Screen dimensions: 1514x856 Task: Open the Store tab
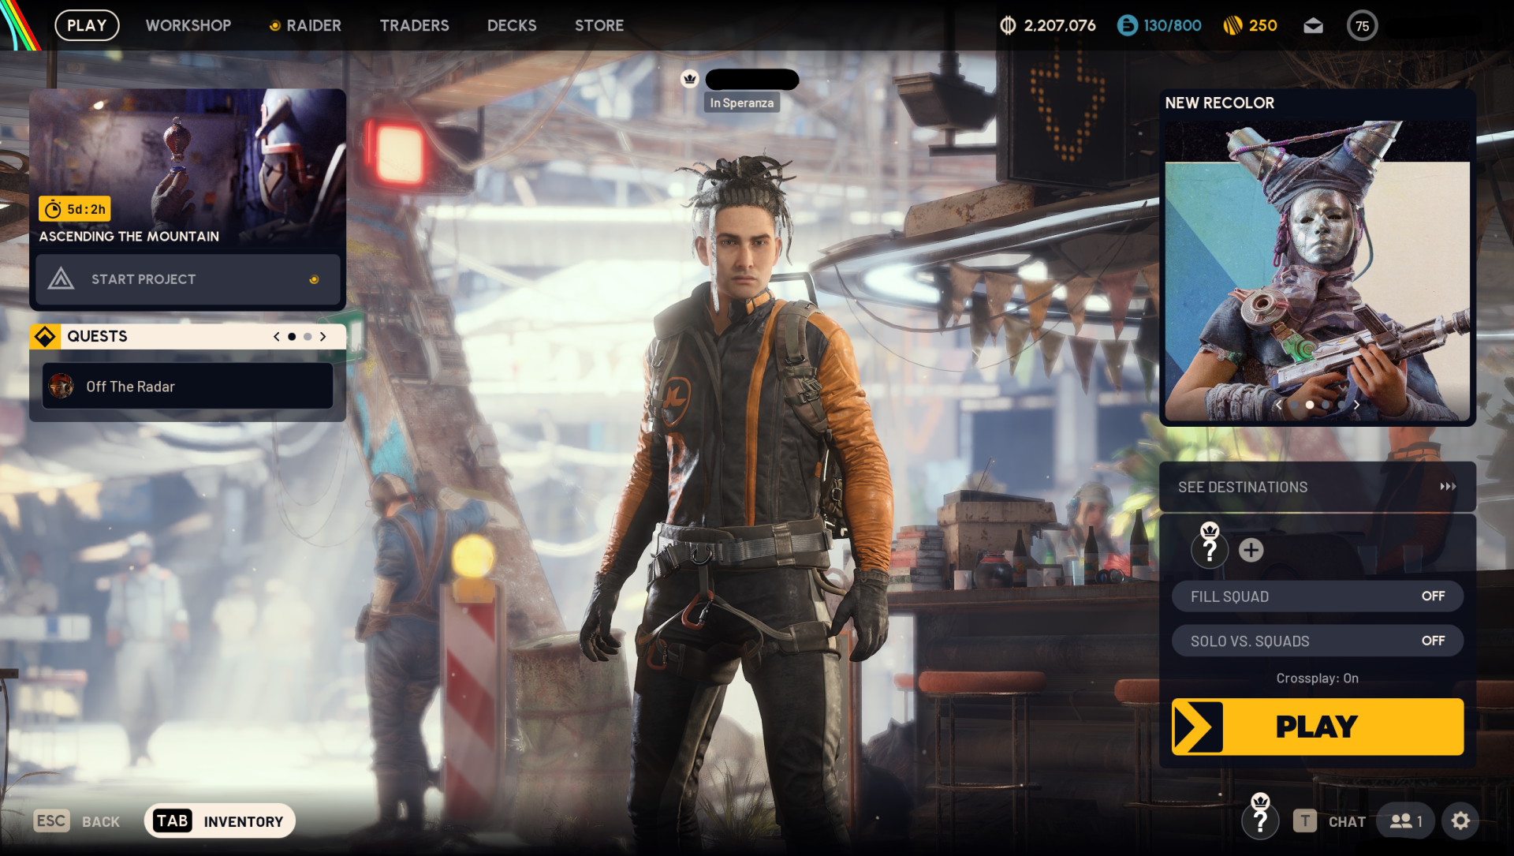599,26
